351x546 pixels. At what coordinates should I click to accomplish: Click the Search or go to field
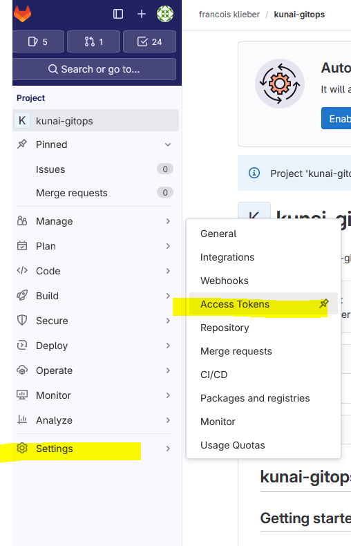click(x=94, y=69)
